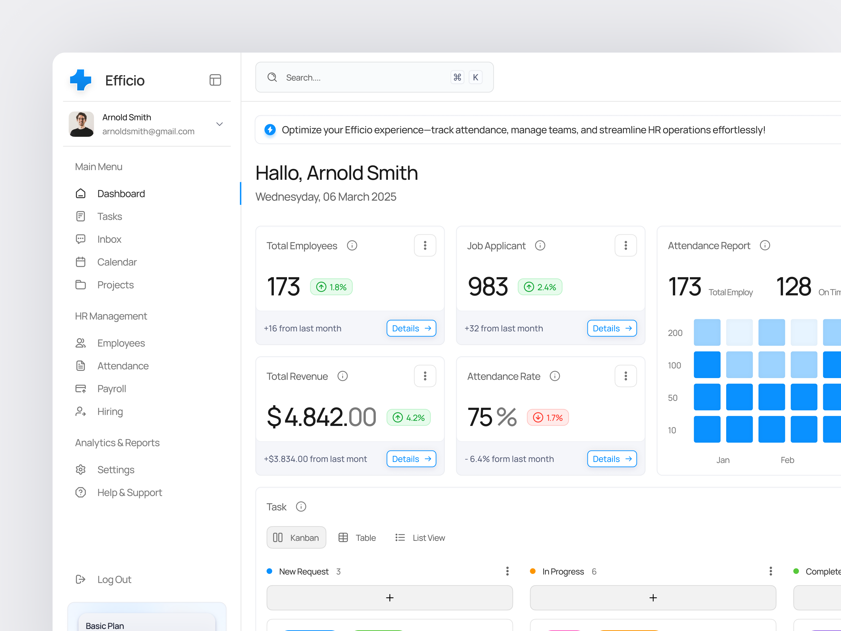The width and height of the screenshot is (841, 631).
Task: Open the three-dot menu on New Request column
Action: coord(507,571)
